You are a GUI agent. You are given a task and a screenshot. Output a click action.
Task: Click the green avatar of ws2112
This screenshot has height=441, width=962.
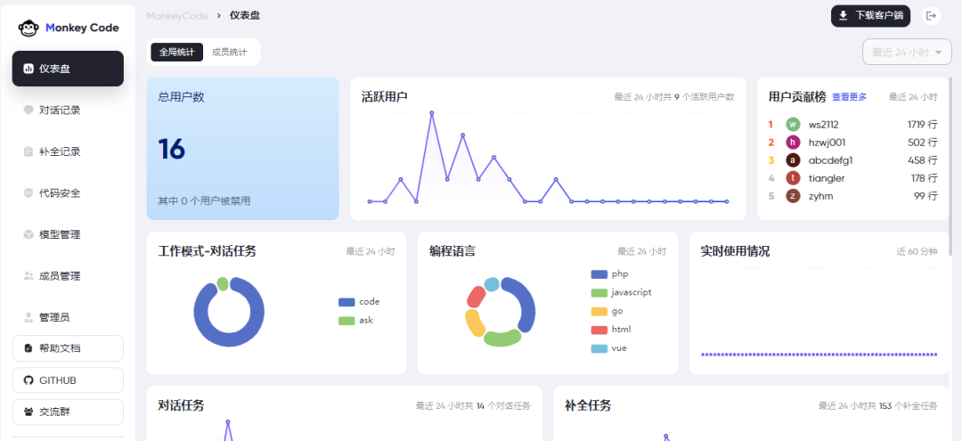pyautogui.click(x=793, y=125)
